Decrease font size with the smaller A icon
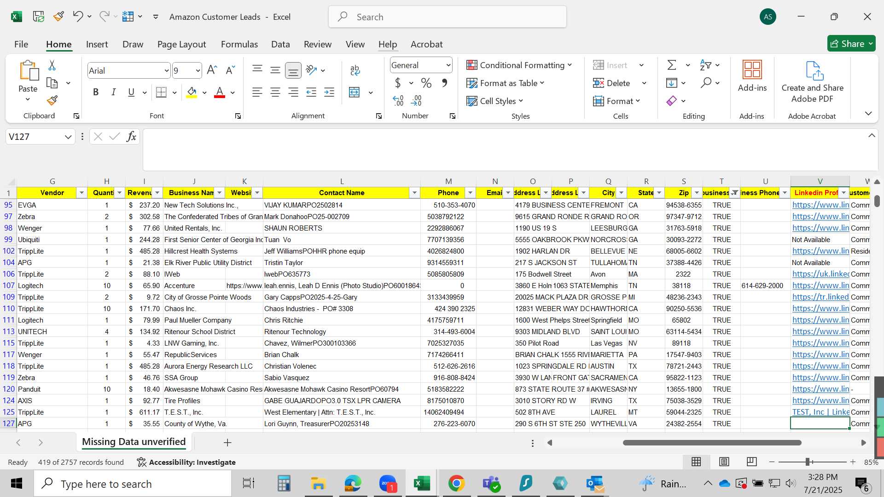 [x=230, y=70]
